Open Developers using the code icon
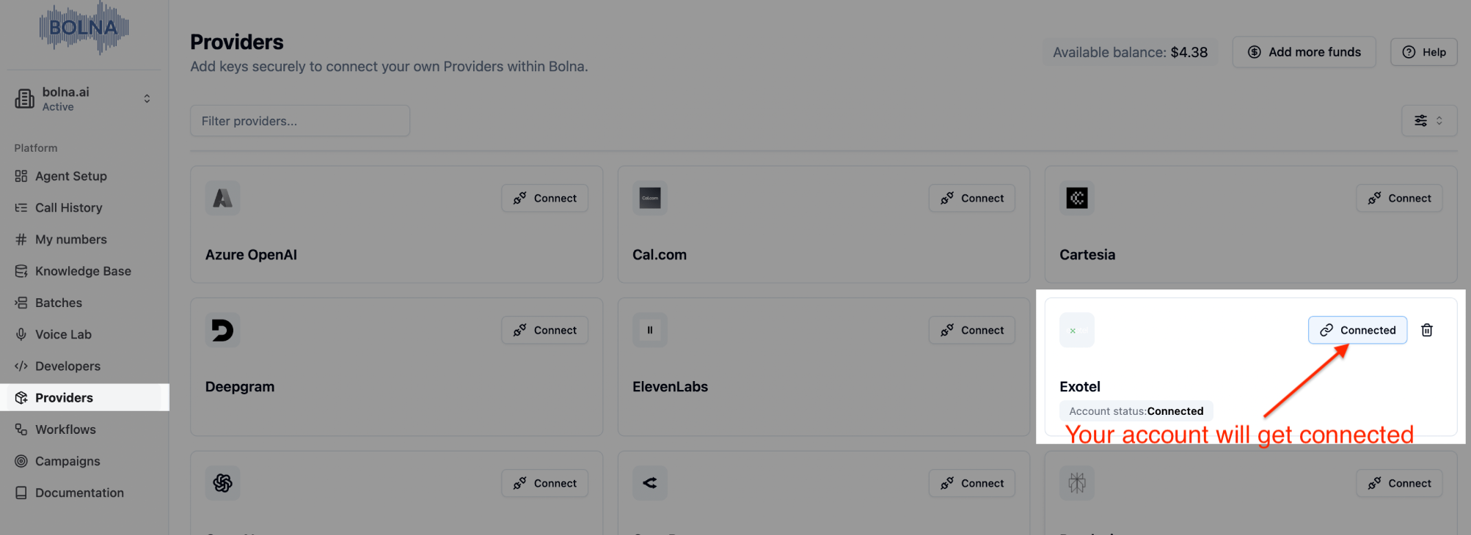1471x535 pixels. 20,366
